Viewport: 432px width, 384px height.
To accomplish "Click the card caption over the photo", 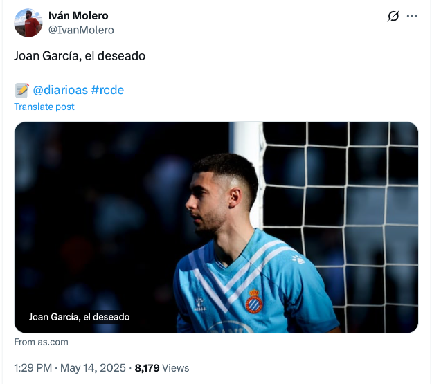I will coord(79,317).
